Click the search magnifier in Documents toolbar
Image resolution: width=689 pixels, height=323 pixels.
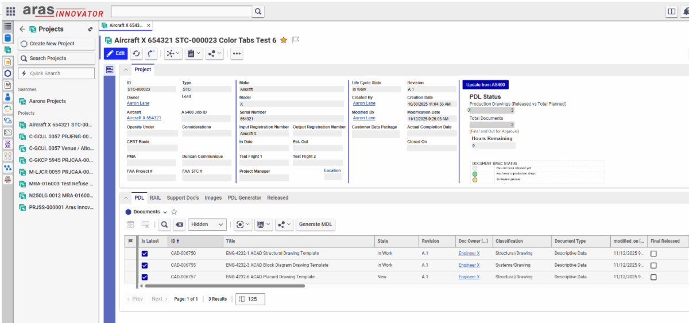point(164,224)
